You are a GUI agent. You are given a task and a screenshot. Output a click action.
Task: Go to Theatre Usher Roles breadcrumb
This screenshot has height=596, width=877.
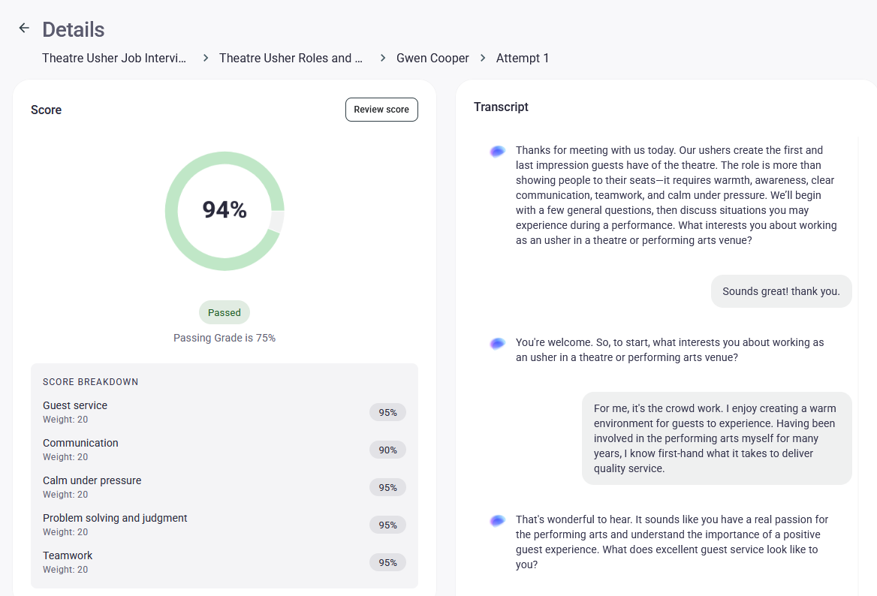[x=291, y=58]
